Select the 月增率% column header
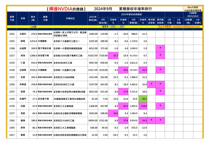The width and height of the screenshot is (208, 147). coord(113,21)
